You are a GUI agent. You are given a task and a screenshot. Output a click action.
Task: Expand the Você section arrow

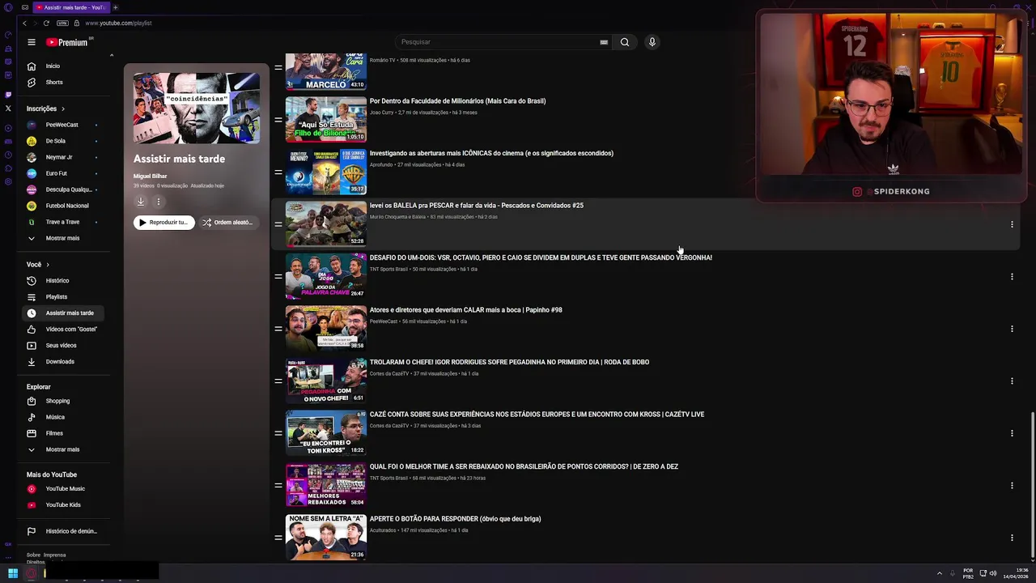[x=48, y=265]
